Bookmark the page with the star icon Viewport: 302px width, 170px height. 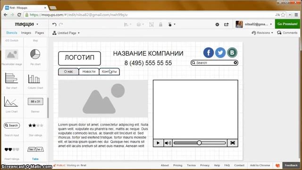283,15
